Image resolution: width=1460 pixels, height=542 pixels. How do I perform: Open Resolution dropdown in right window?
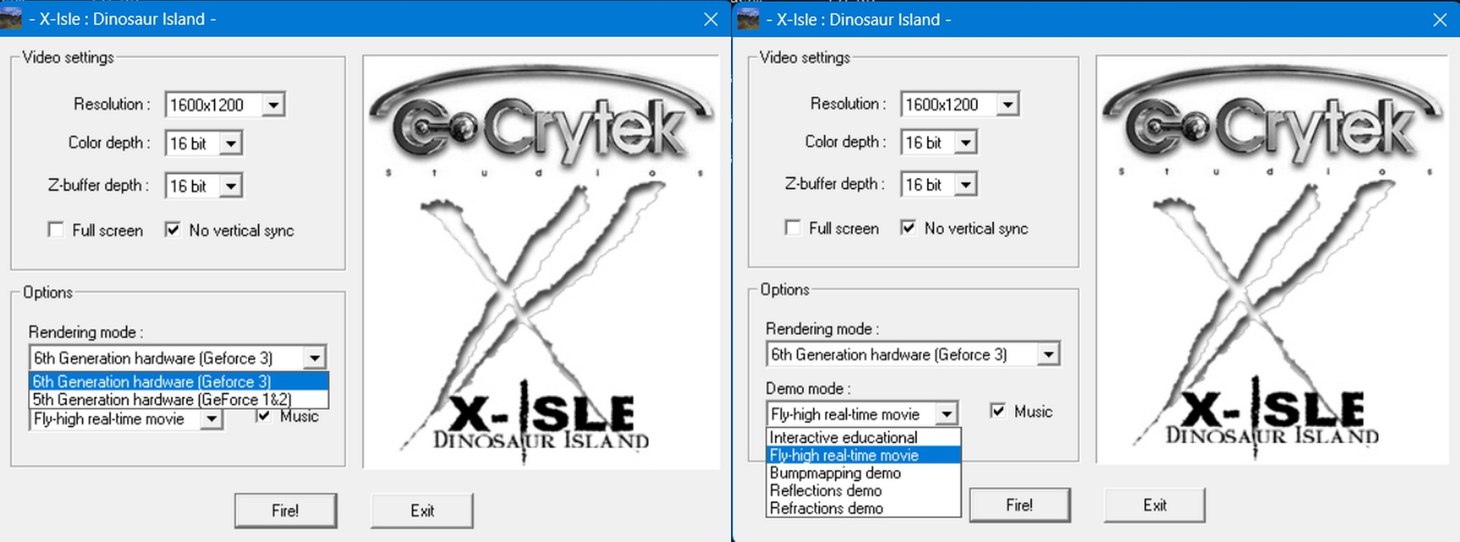click(x=1008, y=104)
